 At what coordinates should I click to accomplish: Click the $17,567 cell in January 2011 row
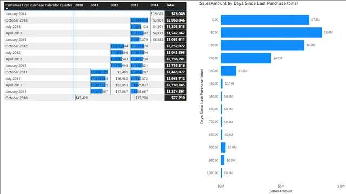click(122, 91)
